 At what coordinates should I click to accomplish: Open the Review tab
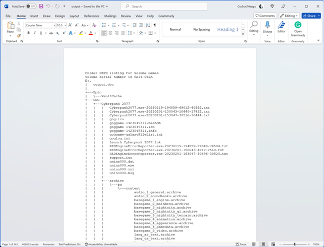pyautogui.click(x=126, y=16)
